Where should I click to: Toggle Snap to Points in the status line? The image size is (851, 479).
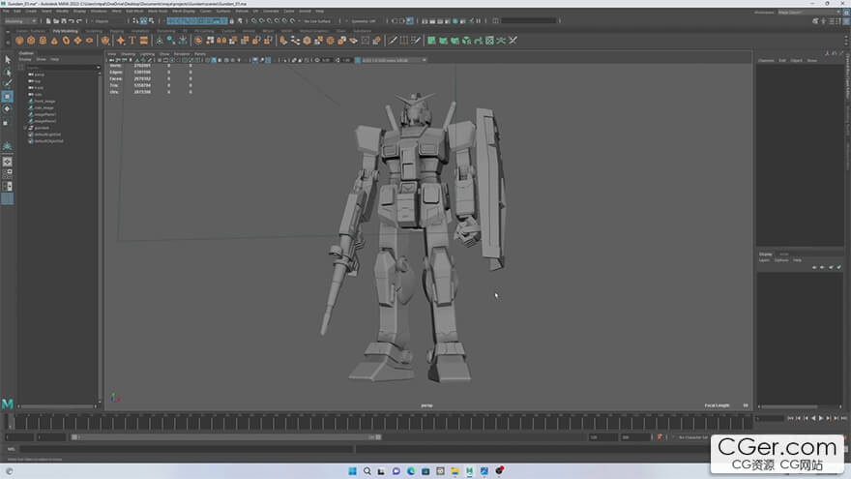[269, 21]
